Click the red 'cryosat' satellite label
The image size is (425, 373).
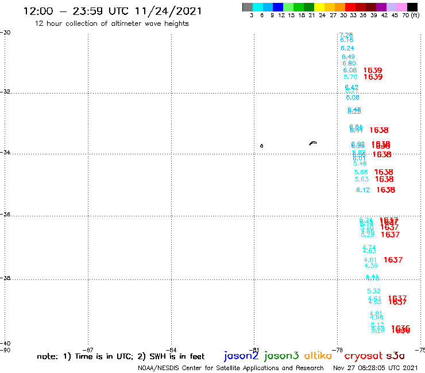tap(363, 356)
